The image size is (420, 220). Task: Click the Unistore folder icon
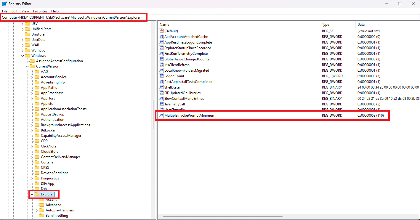tap(28, 34)
